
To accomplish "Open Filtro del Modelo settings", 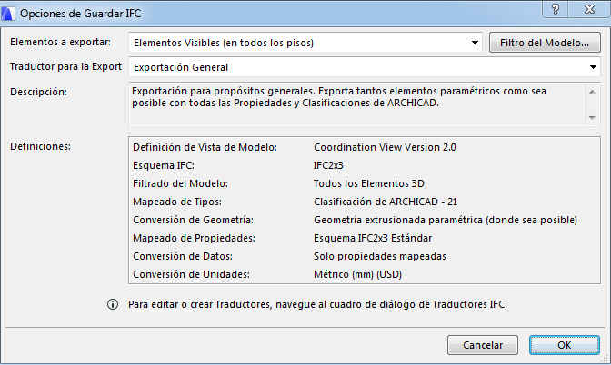I will 544,42.
